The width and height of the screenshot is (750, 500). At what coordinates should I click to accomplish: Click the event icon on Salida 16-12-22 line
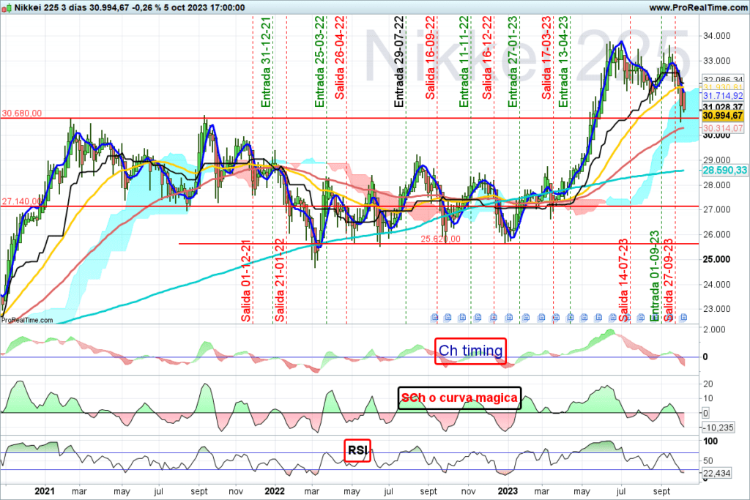pos(493,317)
